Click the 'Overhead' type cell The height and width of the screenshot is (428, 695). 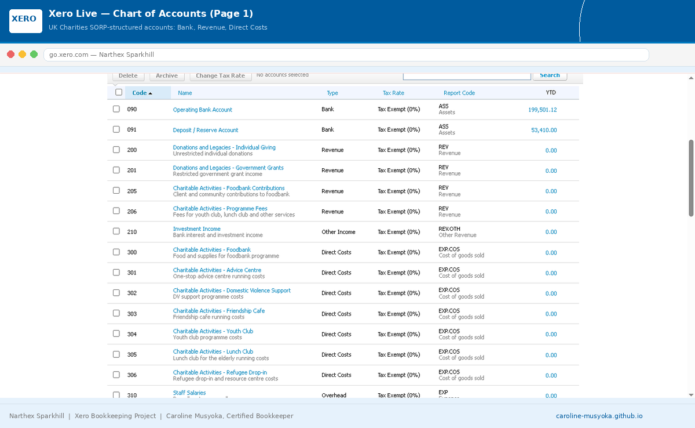[x=334, y=396]
